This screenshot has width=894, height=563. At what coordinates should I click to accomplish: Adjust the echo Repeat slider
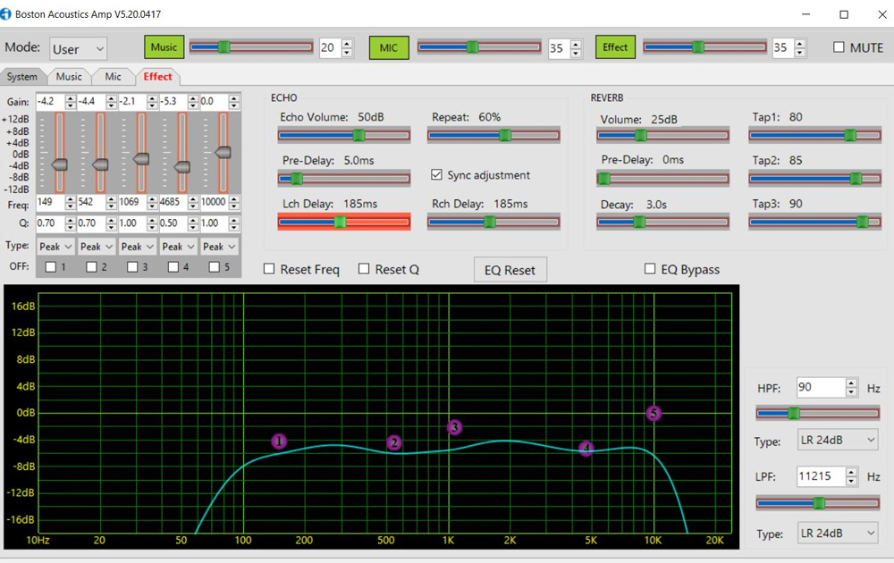coord(493,135)
